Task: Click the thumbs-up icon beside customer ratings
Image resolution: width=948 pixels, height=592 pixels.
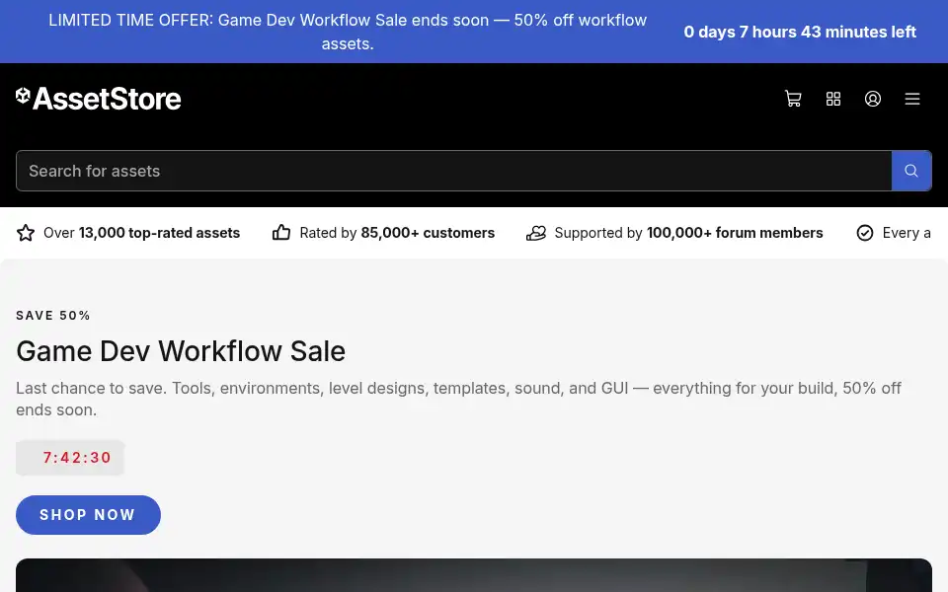Action: click(281, 233)
